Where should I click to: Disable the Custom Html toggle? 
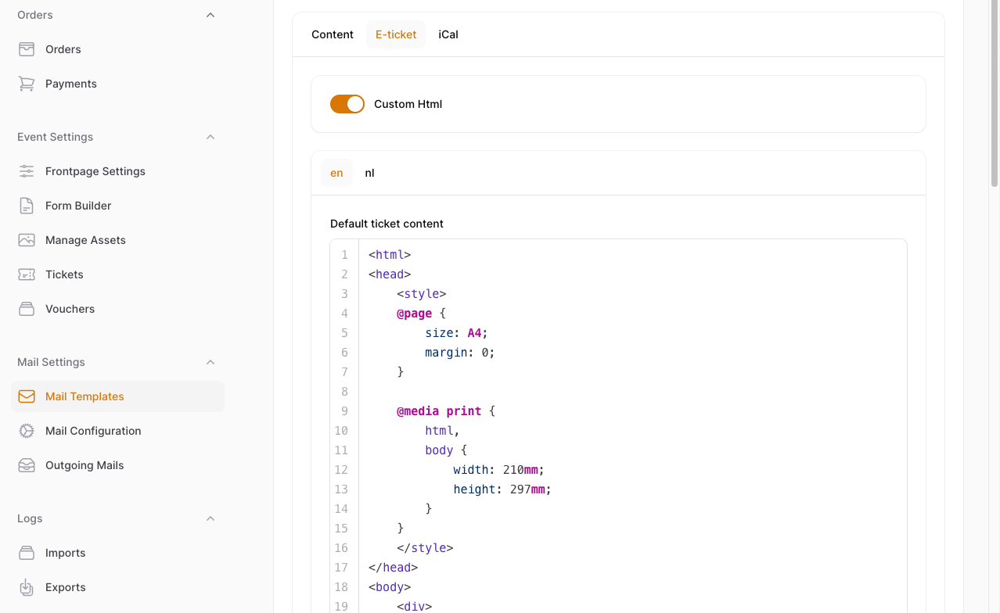pyautogui.click(x=347, y=104)
